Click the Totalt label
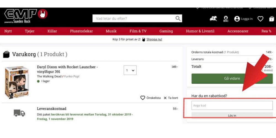The image size is (276, 138). pyautogui.click(x=196, y=67)
